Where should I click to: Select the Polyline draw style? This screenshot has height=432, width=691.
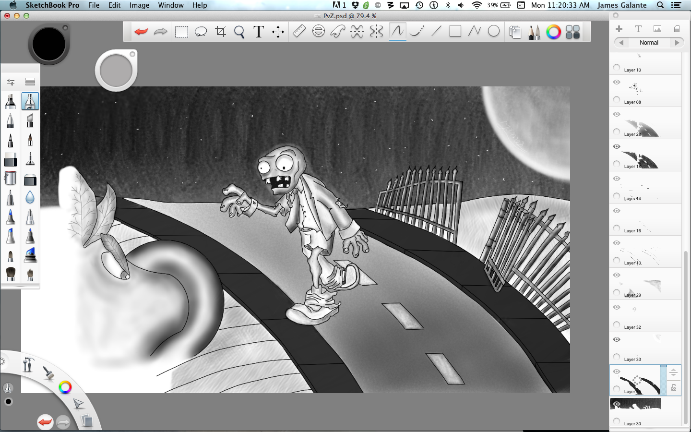click(474, 32)
